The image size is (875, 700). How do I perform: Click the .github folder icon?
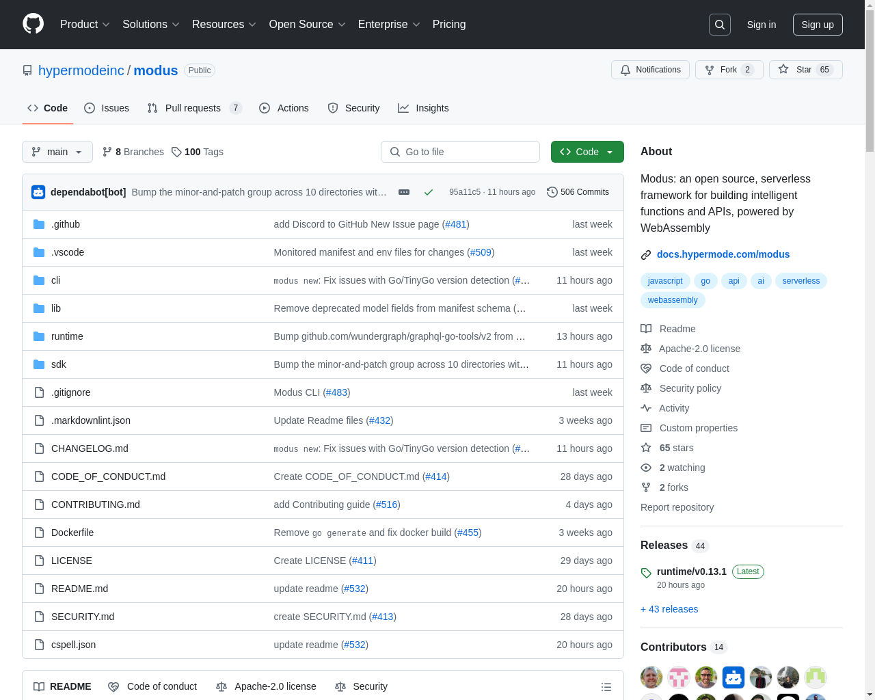click(x=39, y=224)
